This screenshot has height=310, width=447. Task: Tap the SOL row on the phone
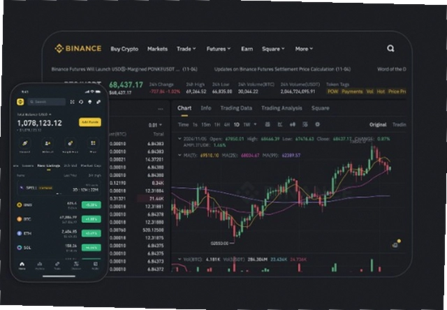point(59,248)
